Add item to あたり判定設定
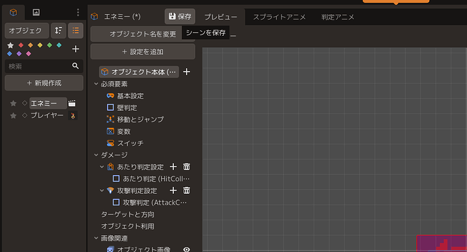The width and height of the screenshot is (467, 252). click(173, 167)
